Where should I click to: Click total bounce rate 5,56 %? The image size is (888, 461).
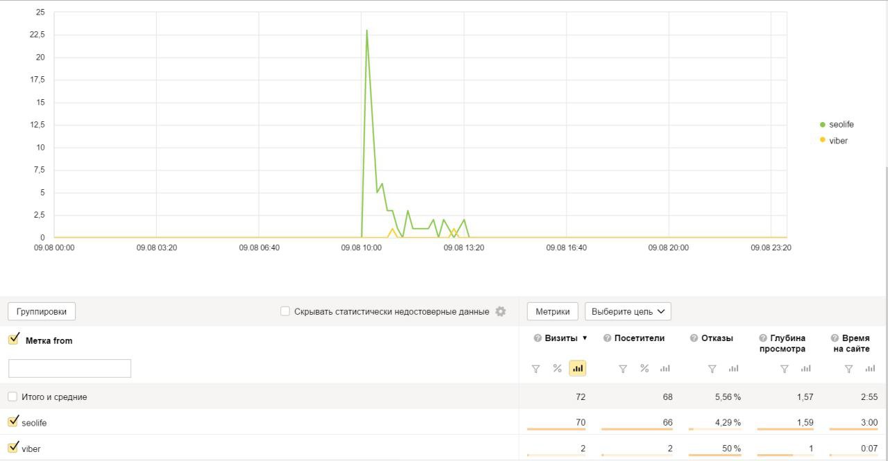click(x=728, y=397)
